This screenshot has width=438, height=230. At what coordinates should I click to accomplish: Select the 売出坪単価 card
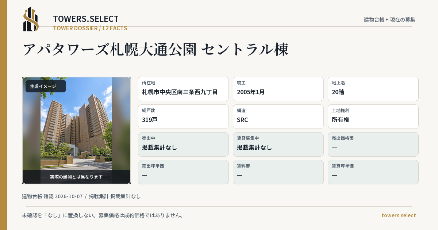click(183, 172)
